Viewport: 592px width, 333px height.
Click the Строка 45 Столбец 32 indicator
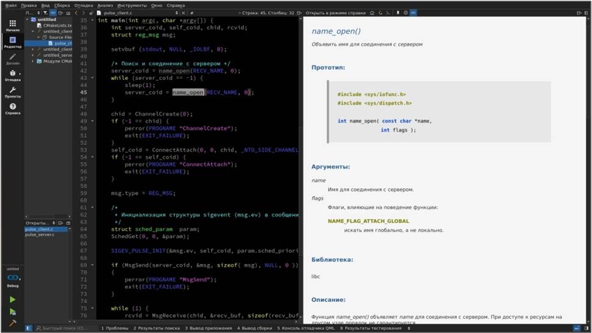[268, 13]
